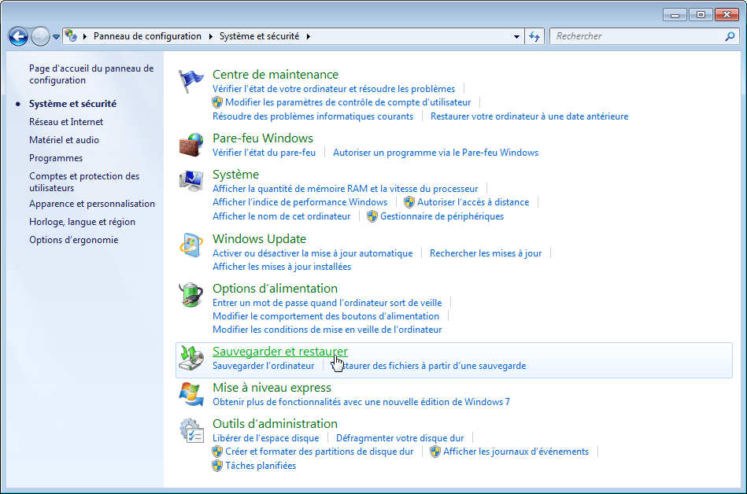Open the Centre de maintenance heading

[x=276, y=75]
